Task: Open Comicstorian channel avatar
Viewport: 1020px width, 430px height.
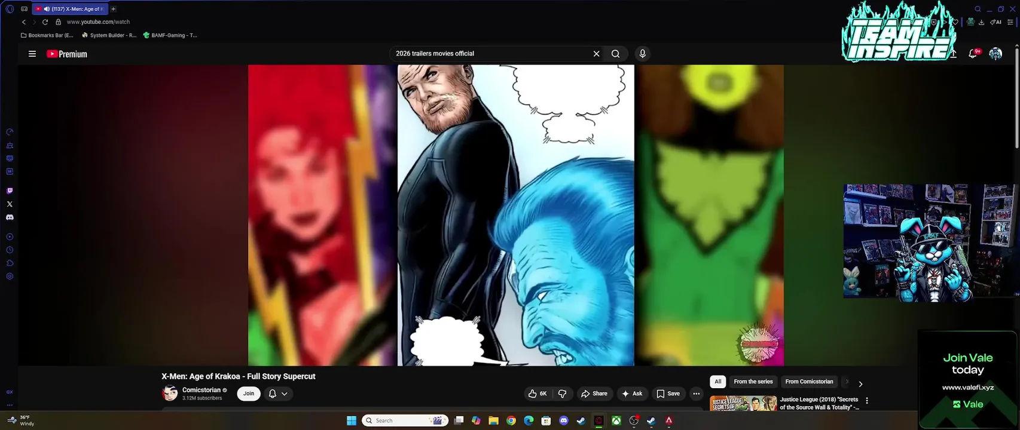Action: tap(170, 394)
